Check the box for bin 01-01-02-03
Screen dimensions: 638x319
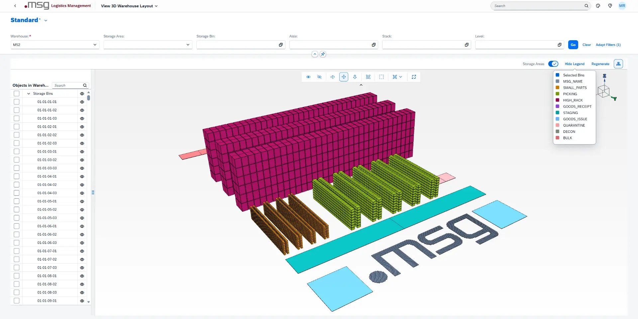tap(17, 143)
